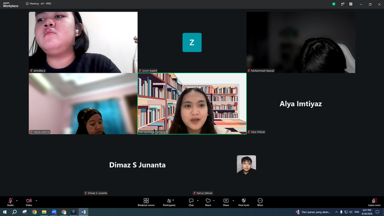
Task: Open Windows taskbar search
Action: pyautogui.click(x=14, y=212)
